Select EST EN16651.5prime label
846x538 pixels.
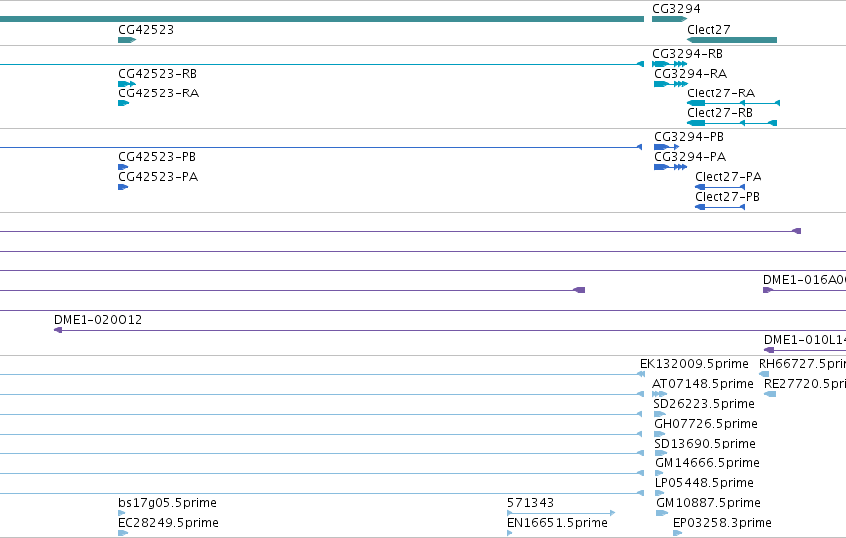click(558, 522)
